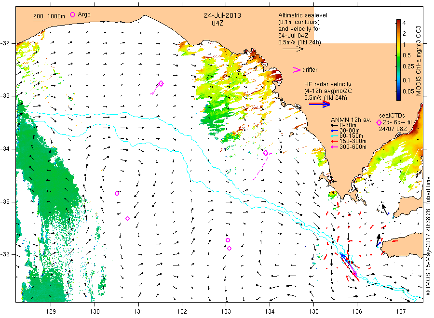This screenshot has width=434, height=318.
Task: Select the seal CTD diamond near 131.5E 33S
Action: click(x=161, y=83)
